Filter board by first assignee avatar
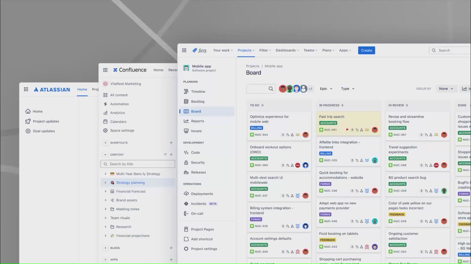Viewport: 471px width, 264px height. (283, 89)
